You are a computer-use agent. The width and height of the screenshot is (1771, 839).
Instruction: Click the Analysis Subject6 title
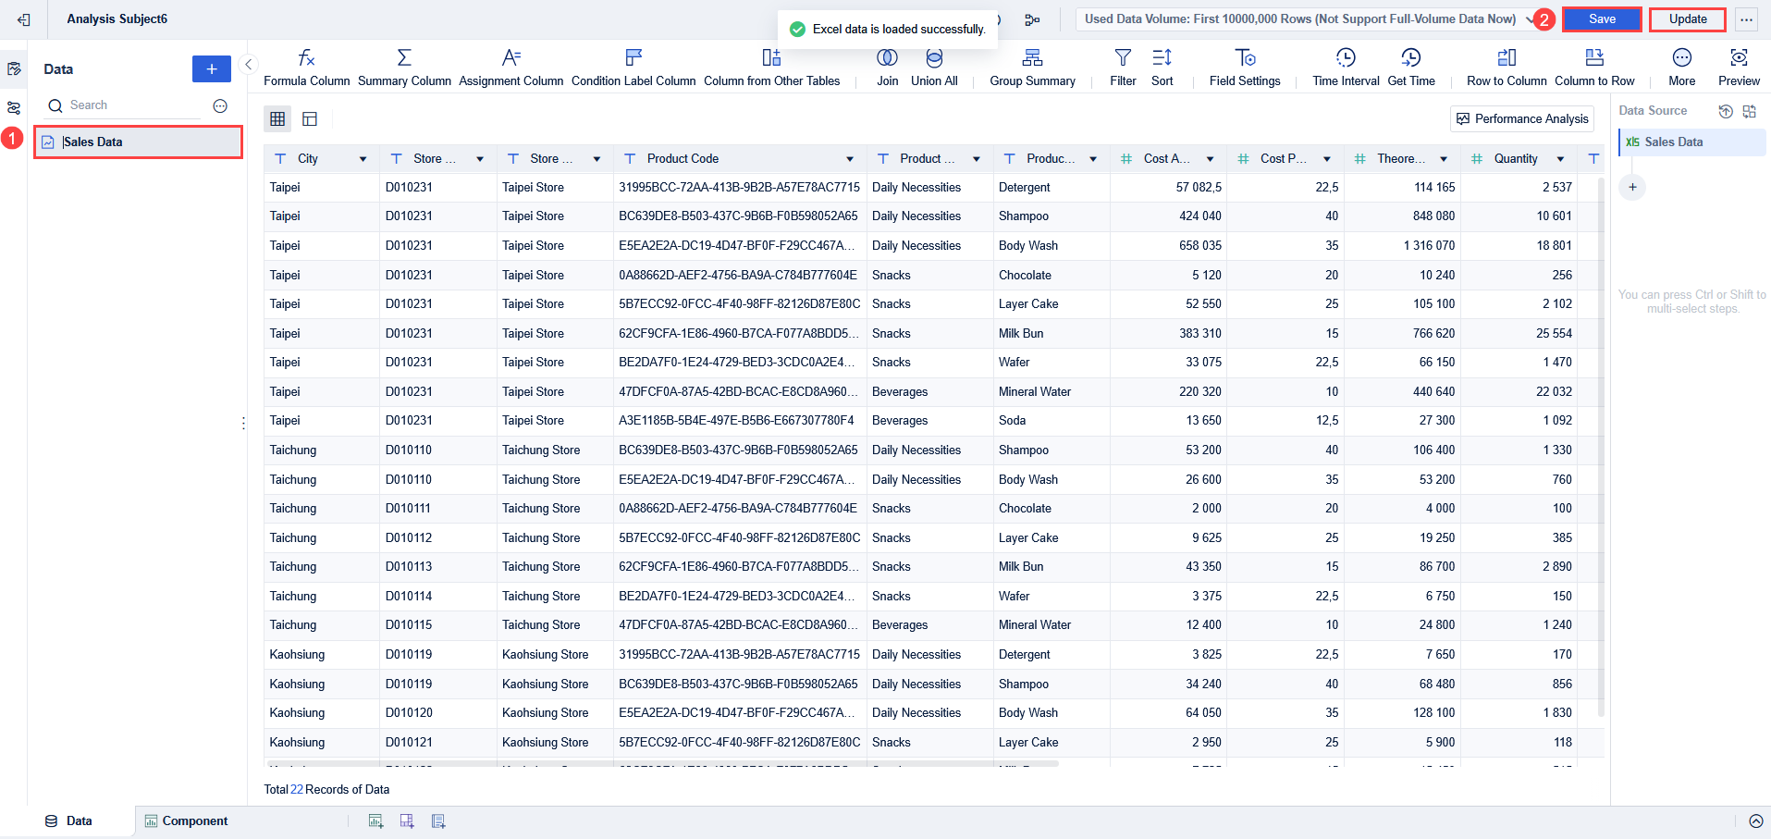117,19
